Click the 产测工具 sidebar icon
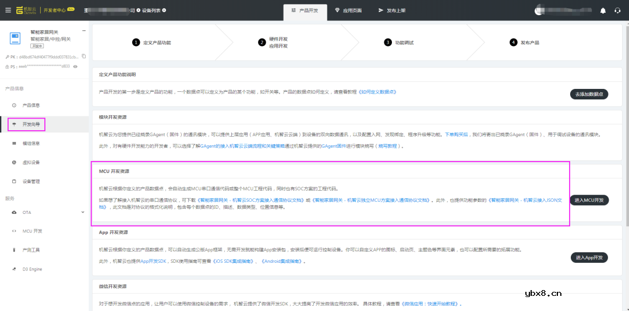Screen dimensions: 629x311 pos(14,250)
